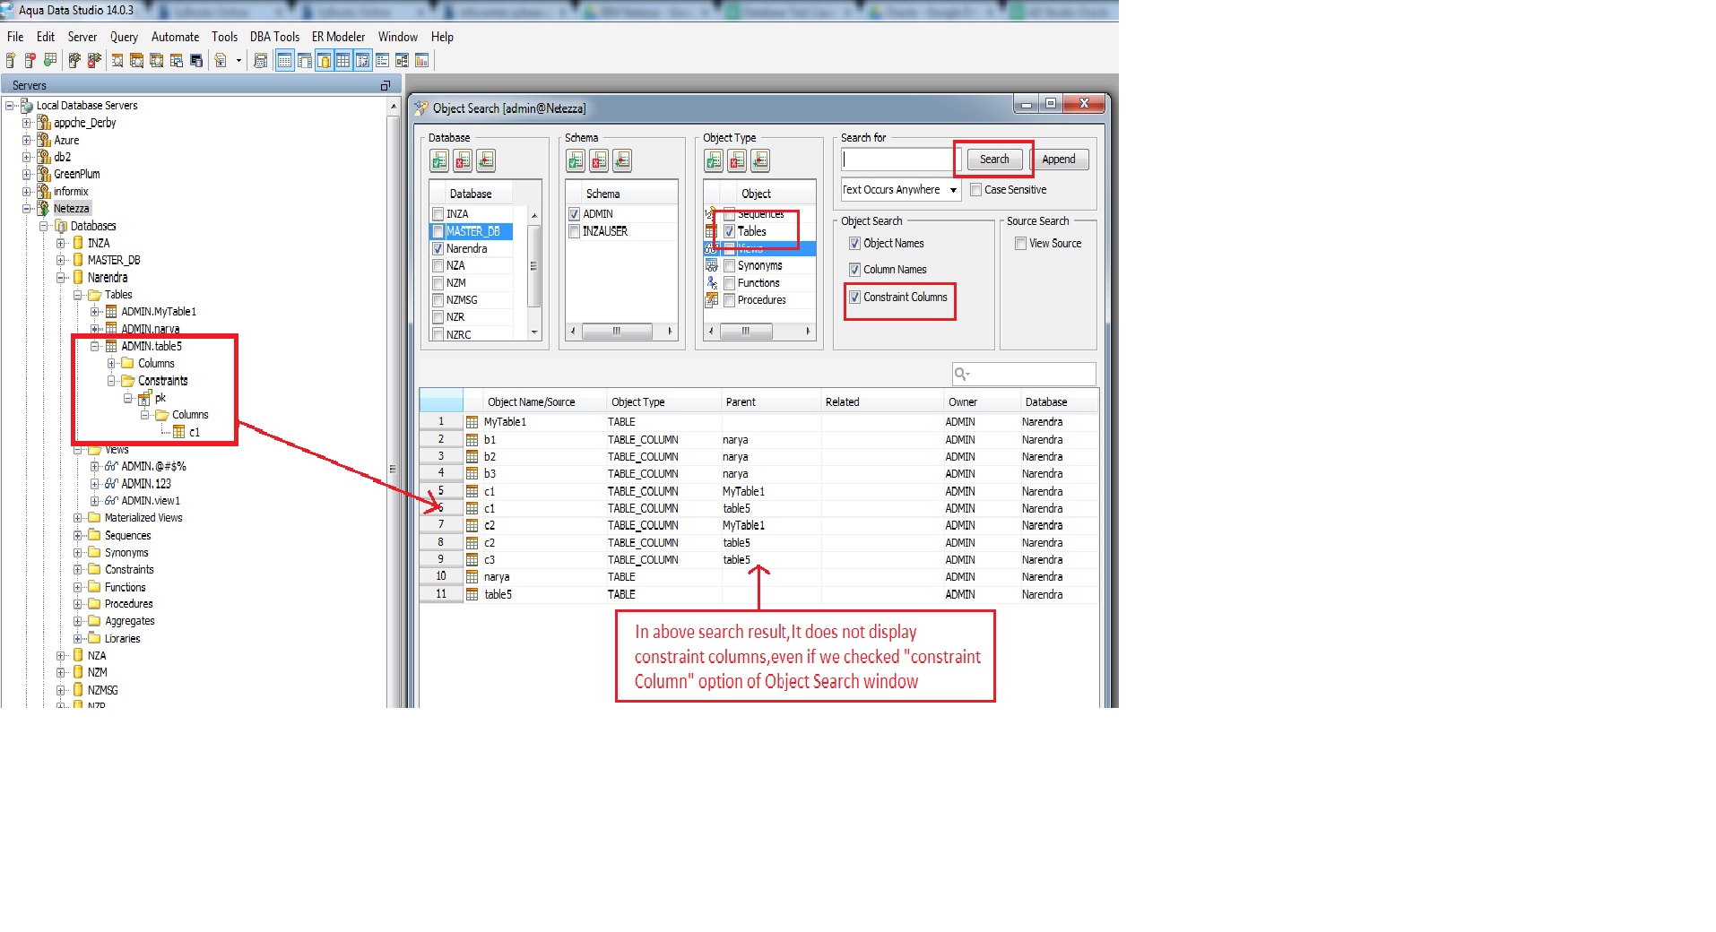Expand the Sequences folder in tree
The width and height of the screenshot is (1716, 932).
78,536
